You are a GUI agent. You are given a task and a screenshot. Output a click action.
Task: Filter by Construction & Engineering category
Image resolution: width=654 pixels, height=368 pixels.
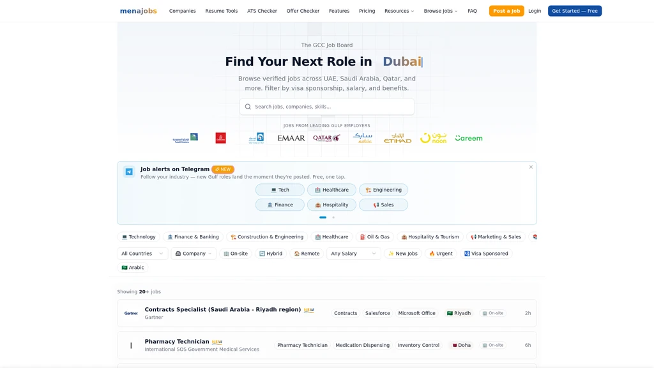pyautogui.click(x=267, y=237)
